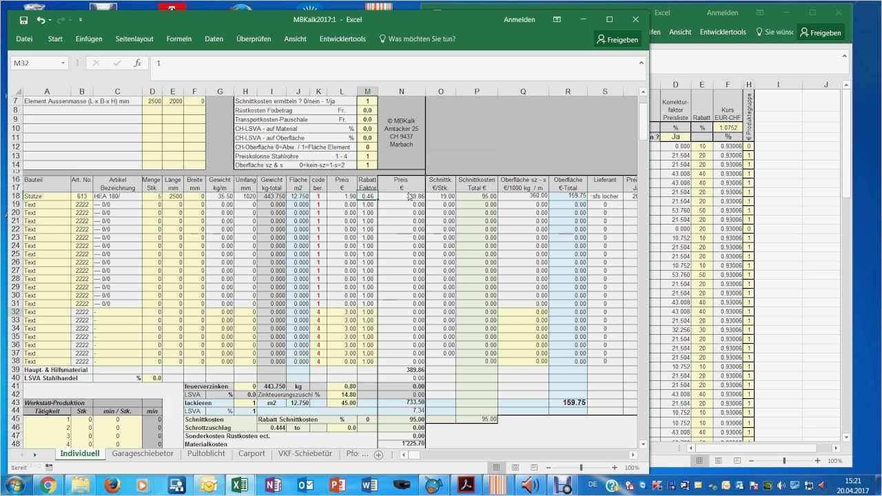Move the zoom slider in front window
882x496 pixels.
pos(581,468)
